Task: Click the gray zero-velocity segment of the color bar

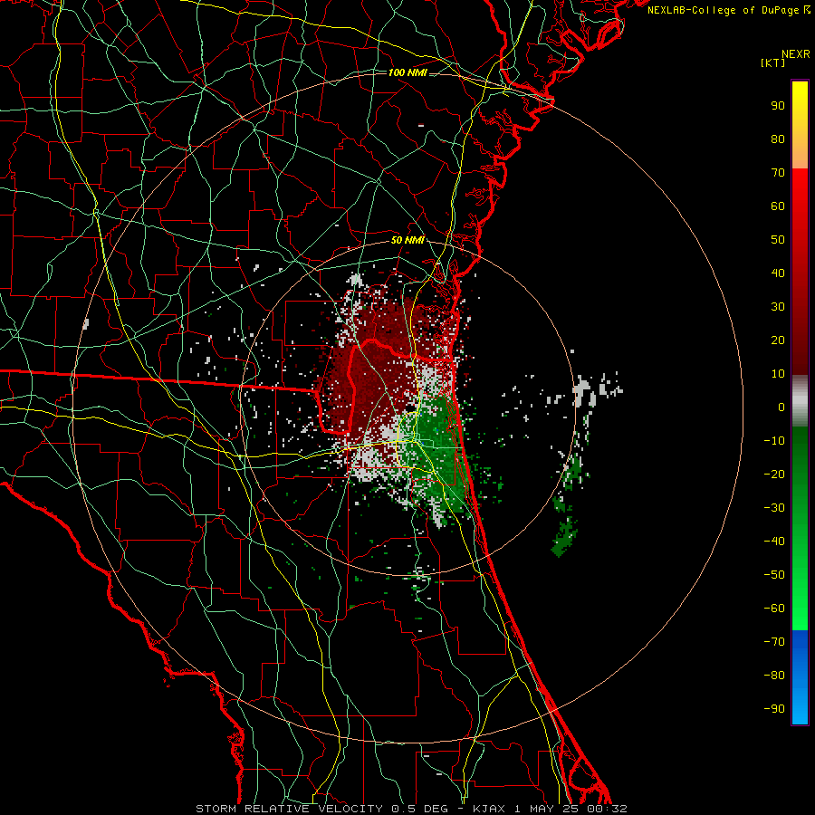Action: pyautogui.click(x=800, y=401)
